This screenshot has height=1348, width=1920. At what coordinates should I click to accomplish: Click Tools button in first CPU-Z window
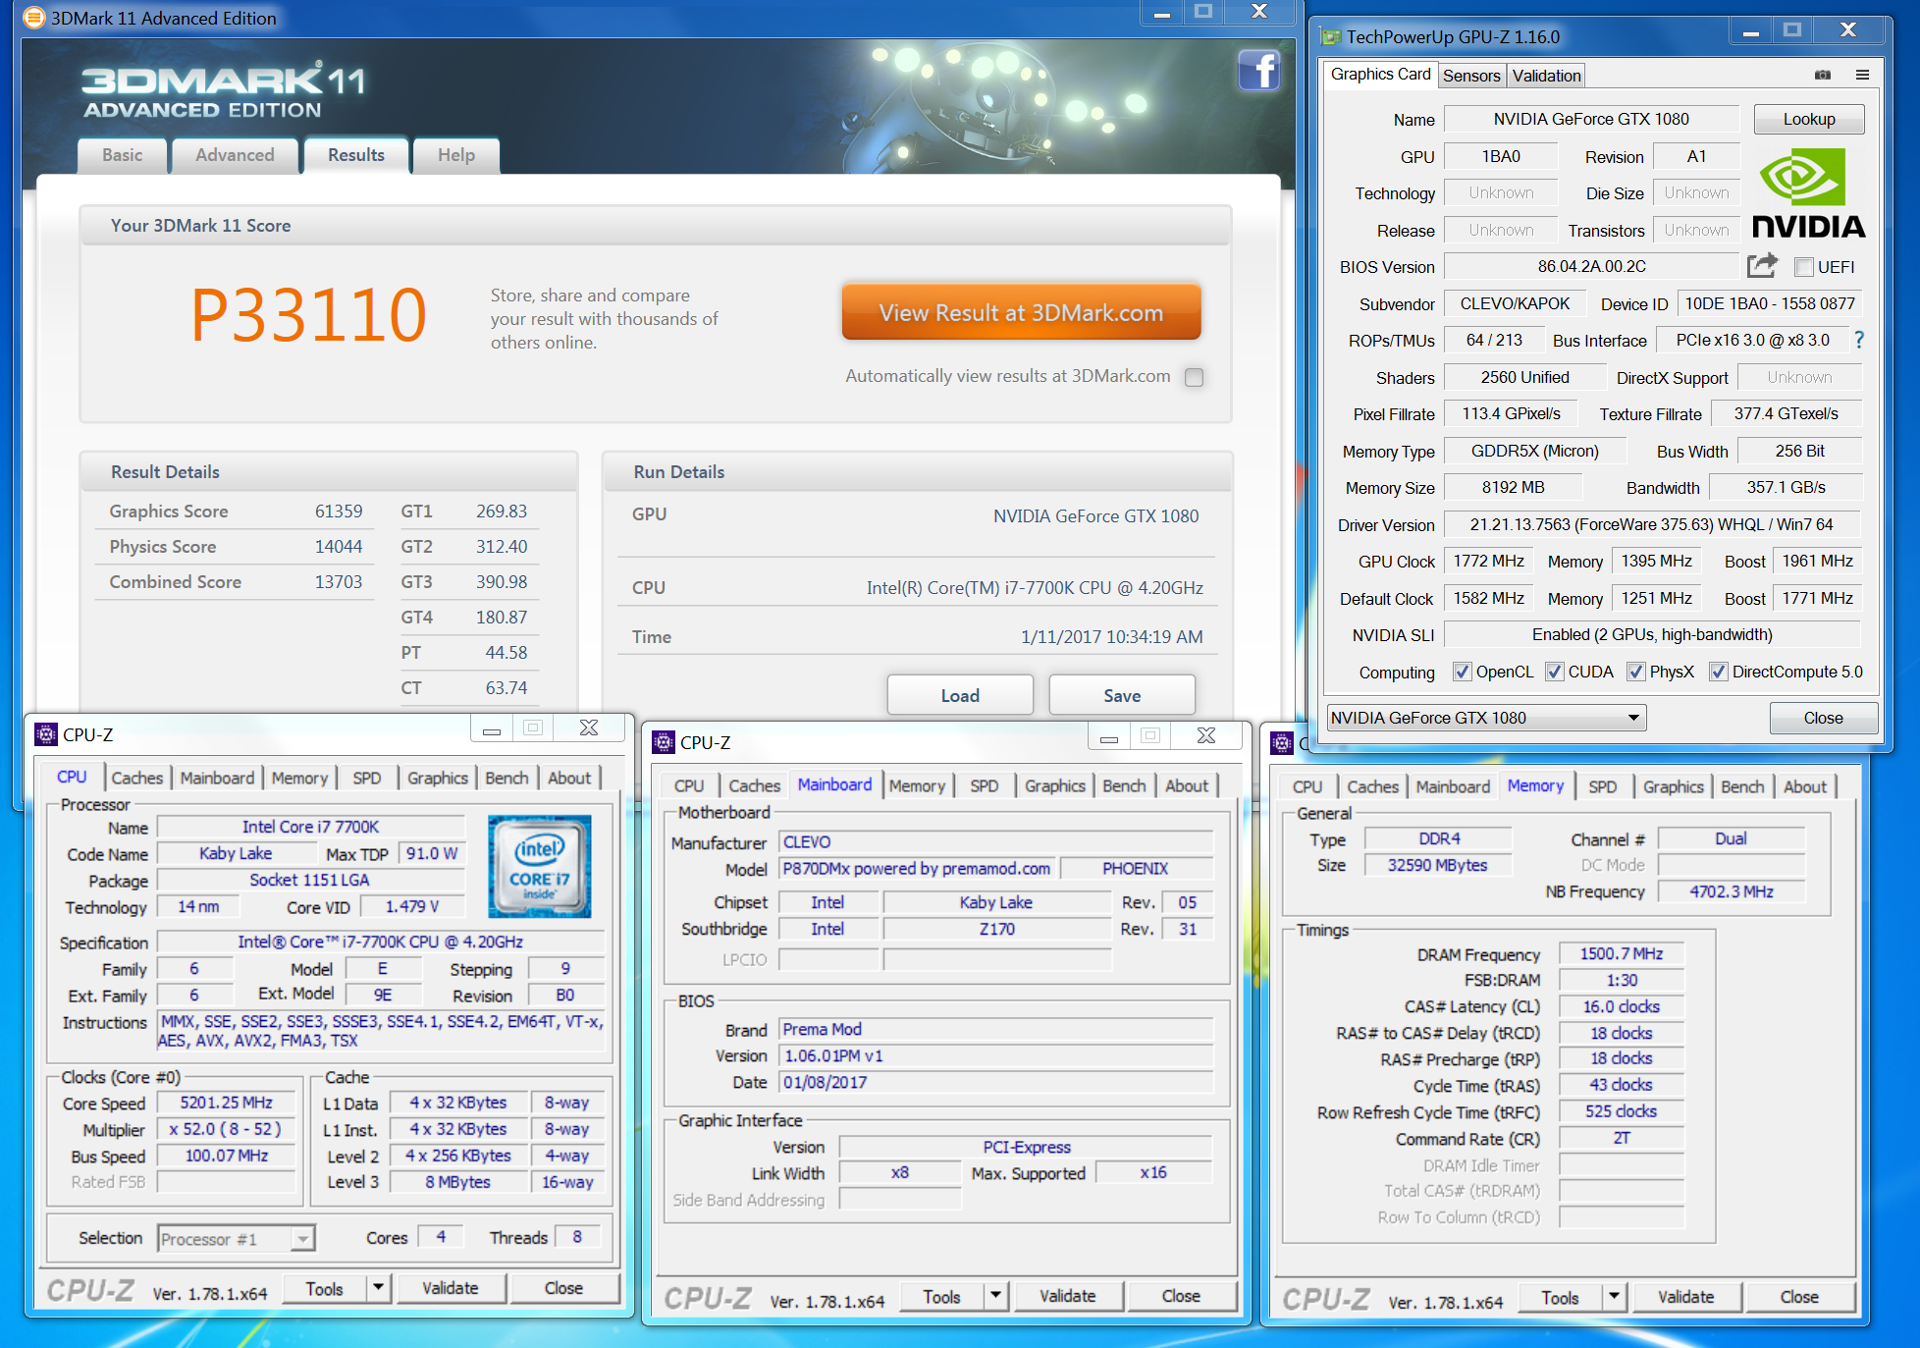(324, 1287)
